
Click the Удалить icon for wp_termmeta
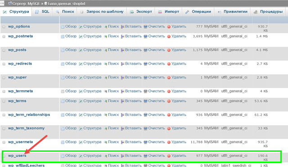169,91
